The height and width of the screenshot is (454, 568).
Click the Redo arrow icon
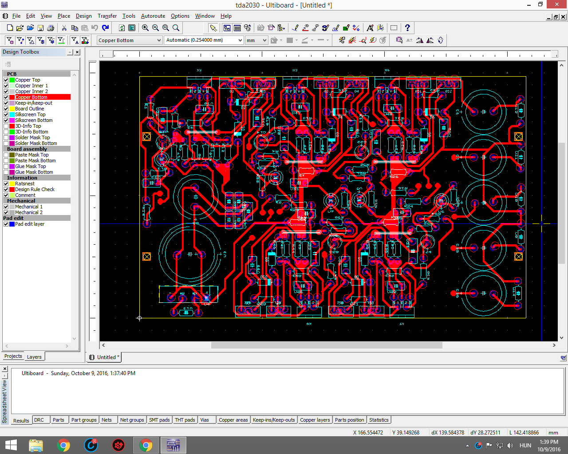[x=105, y=28]
